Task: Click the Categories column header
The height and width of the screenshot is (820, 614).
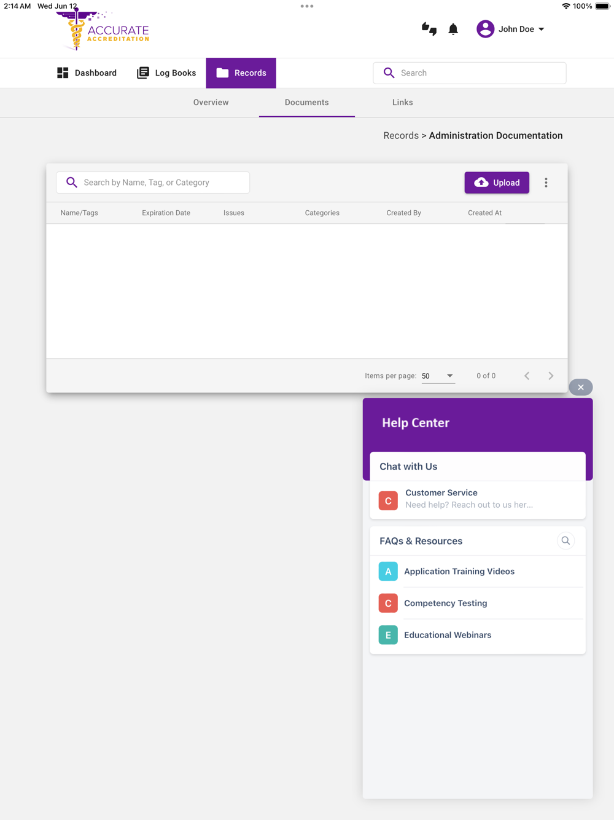Action: point(322,213)
